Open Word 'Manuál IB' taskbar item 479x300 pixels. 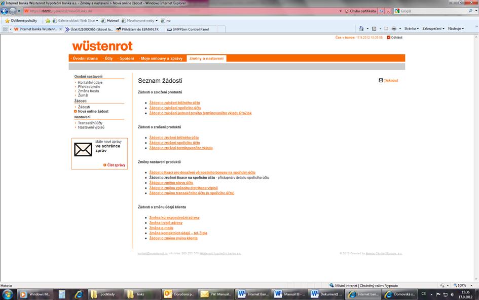[289, 294]
